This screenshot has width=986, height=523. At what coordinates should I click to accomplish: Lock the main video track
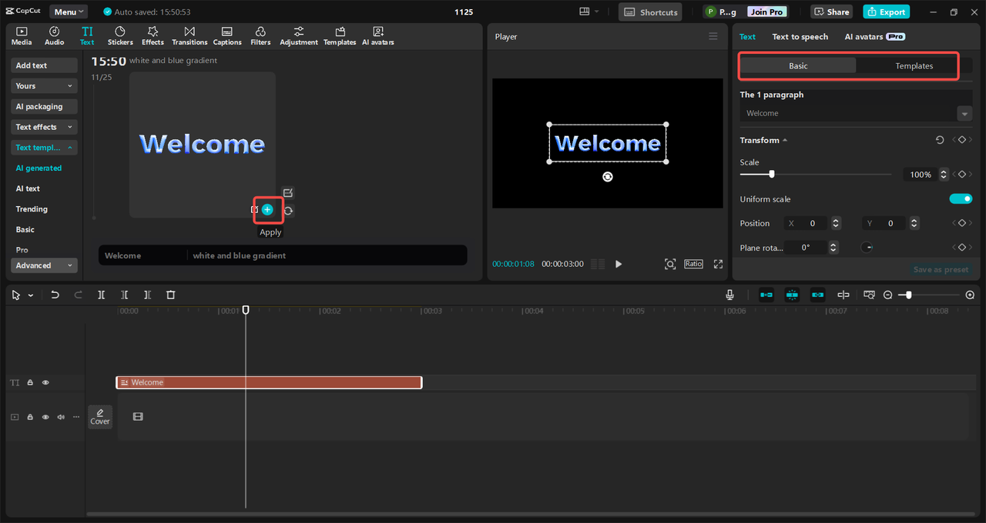(30, 417)
